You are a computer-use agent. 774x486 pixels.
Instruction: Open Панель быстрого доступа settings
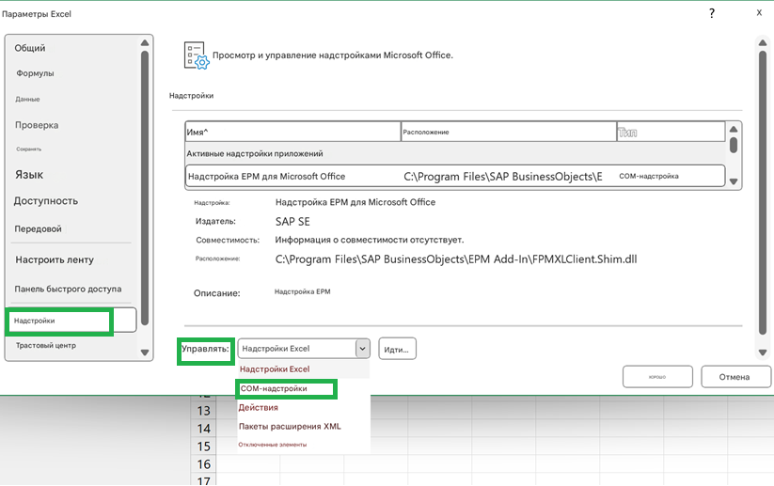tap(68, 289)
